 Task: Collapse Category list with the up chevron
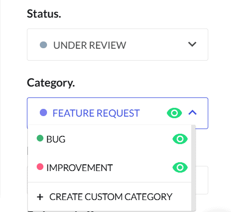pos(192,112)
